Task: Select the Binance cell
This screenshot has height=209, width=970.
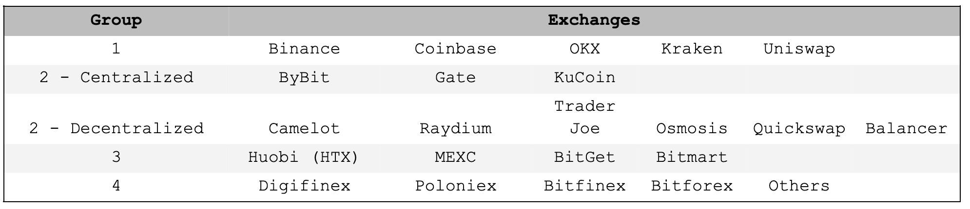Action: pyautogui.click(x=304, y=49)
